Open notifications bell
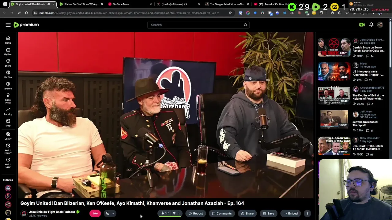Viewport: 392px width, 220px height. click(371, 25)
